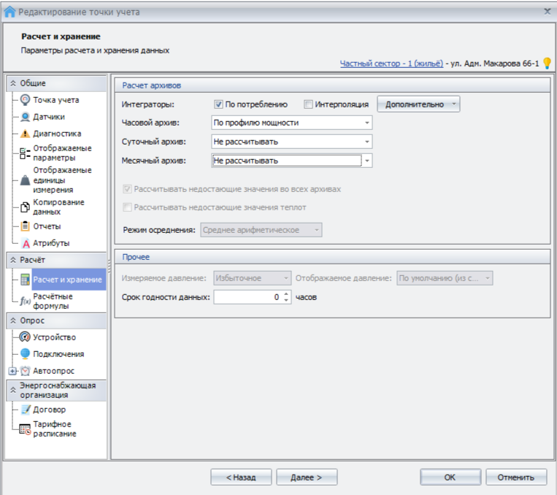557x495 pixels.
Task: Expand the Суточный архив combo box
Action: click(366, 142)
